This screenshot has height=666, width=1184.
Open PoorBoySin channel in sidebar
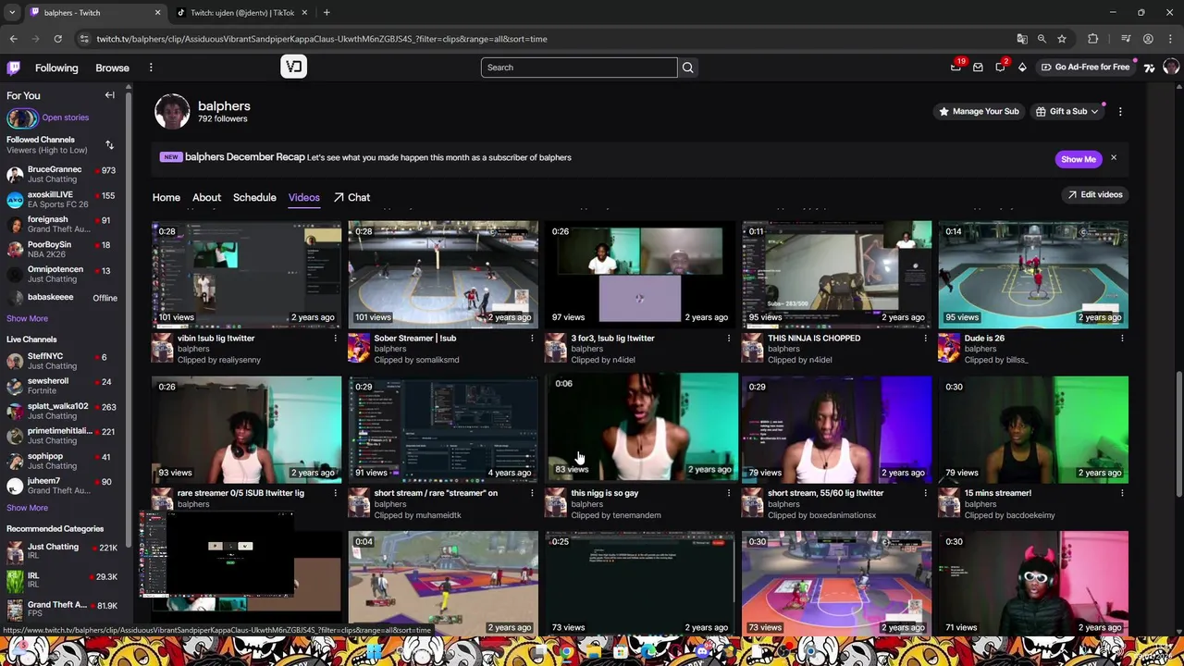61,250
